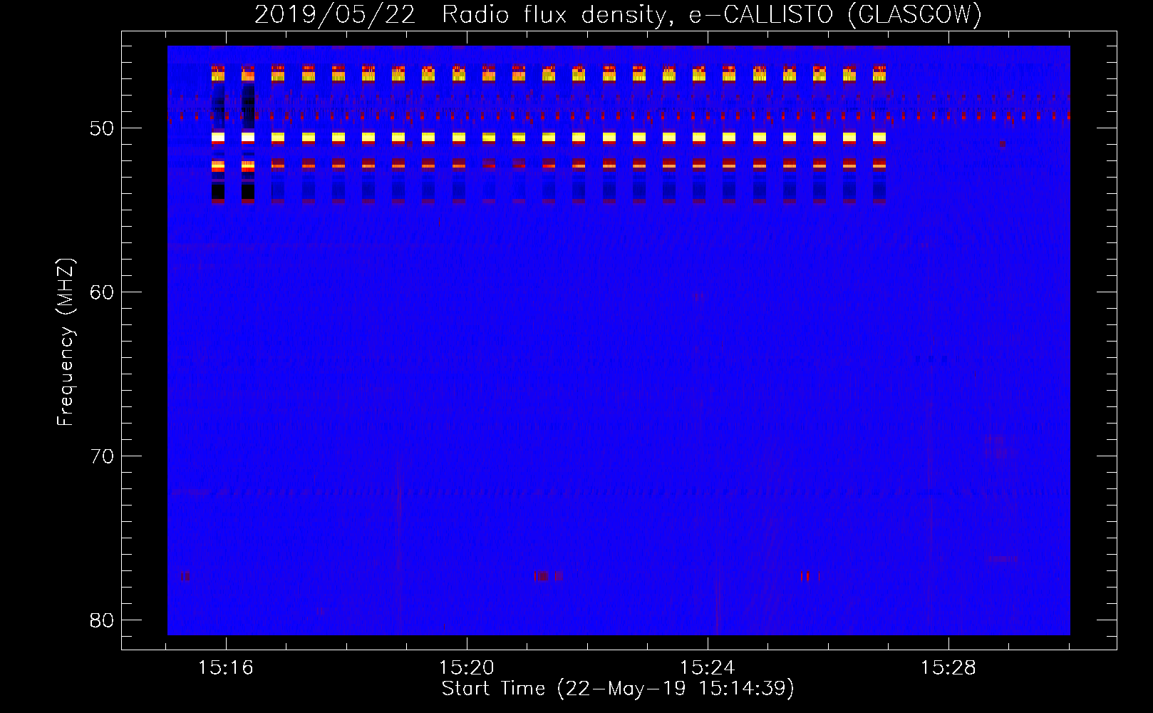
Task: Click the plot title 'Radio flux density, e-CALLISTO (GLASGOW)'
Action: coord(712,15)
